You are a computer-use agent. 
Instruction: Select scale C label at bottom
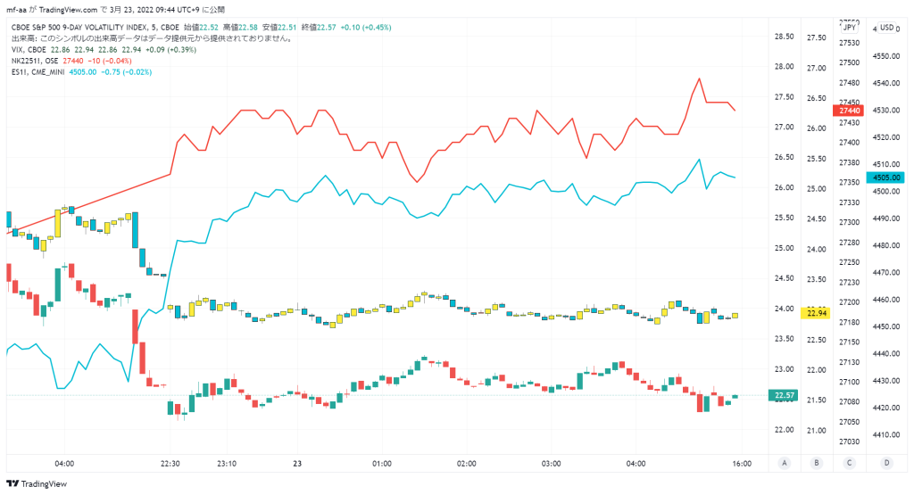[x=849, y=463]
